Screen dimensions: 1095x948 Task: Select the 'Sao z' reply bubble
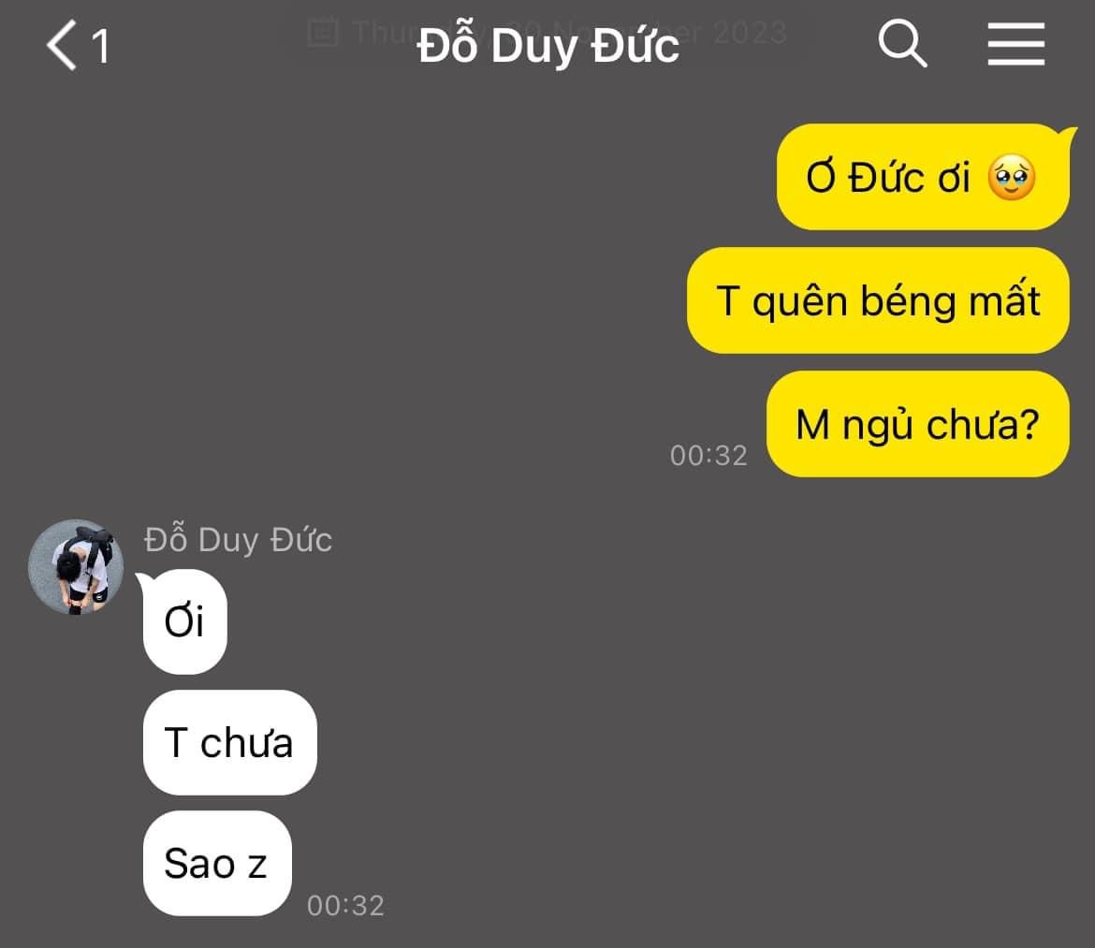click(x=217, y=863)
